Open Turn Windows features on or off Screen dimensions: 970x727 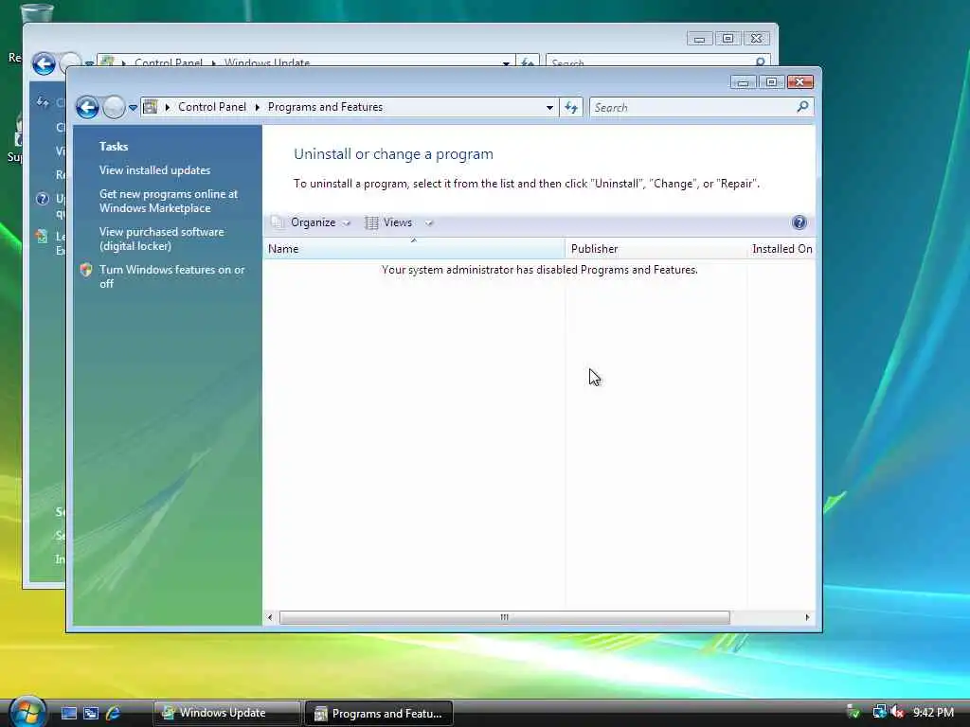click(171, 276)
